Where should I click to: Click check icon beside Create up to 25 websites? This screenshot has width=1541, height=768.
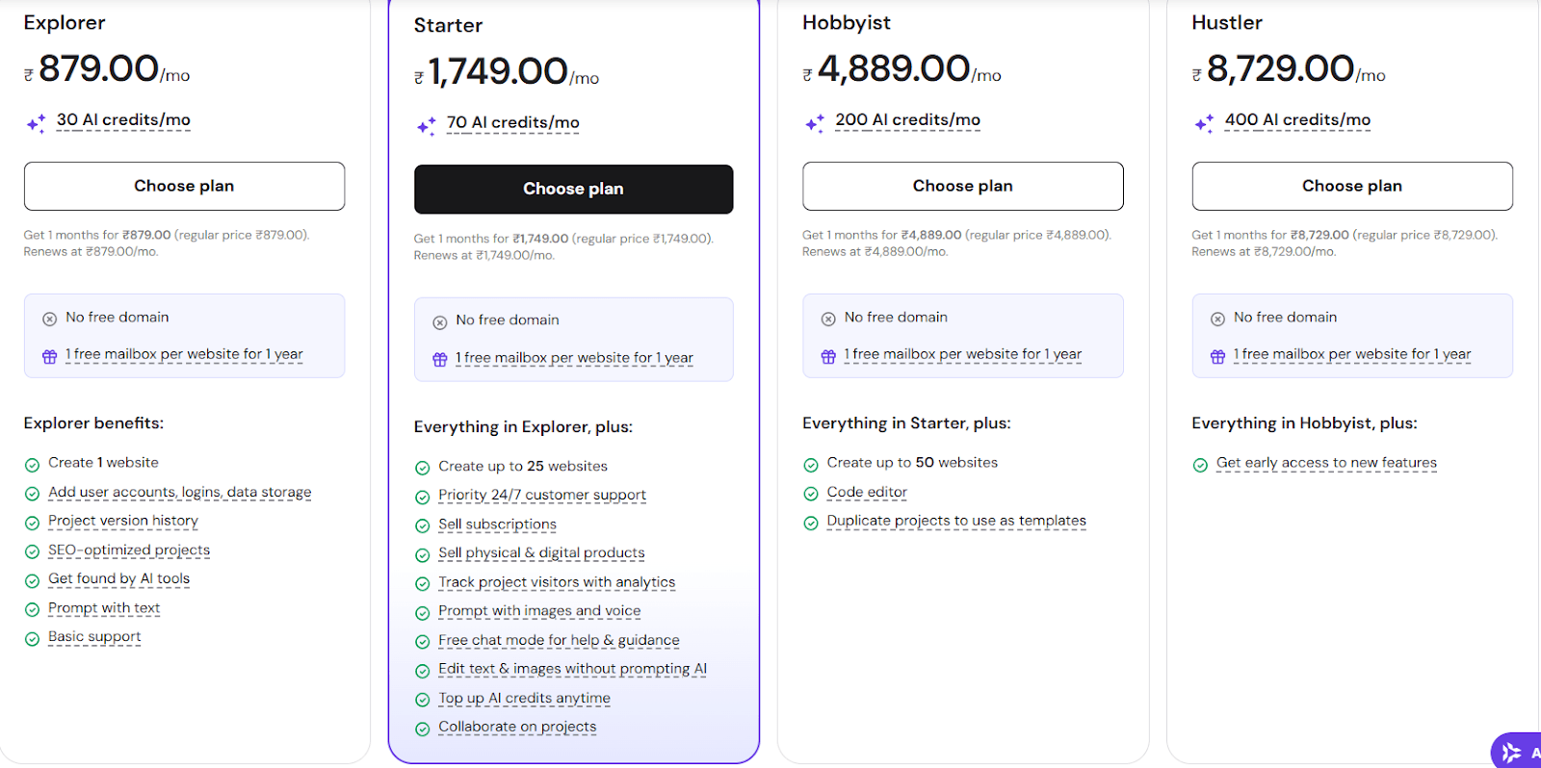point(422,469)
